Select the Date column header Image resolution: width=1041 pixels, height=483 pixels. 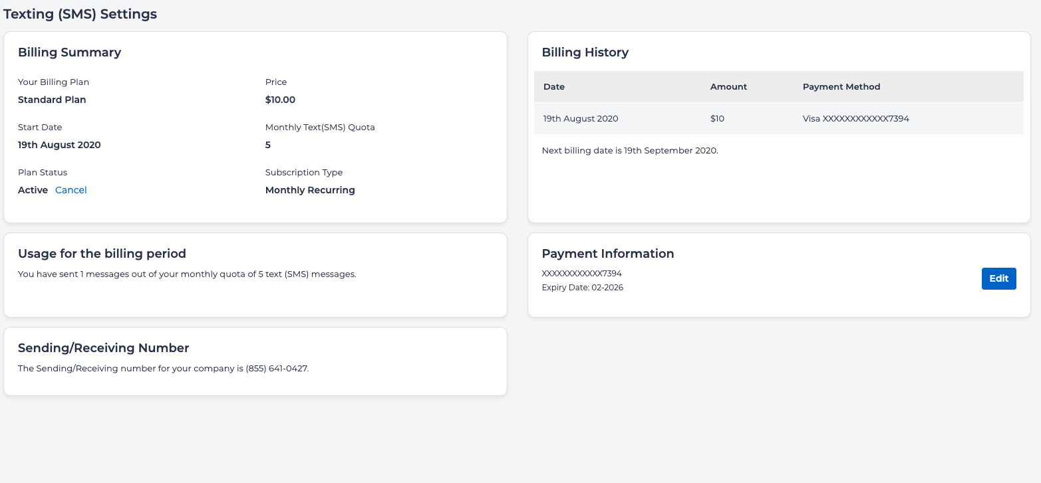pos(553,87)
